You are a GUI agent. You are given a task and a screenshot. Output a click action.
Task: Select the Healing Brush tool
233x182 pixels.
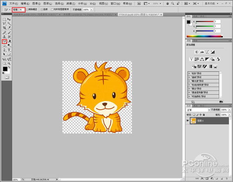[4, 32]
